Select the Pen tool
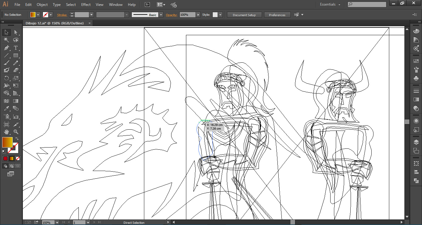 tap(6, 48)
